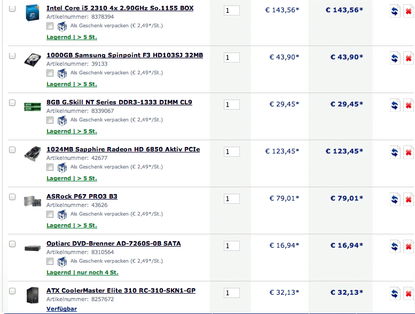Enable gift wrapping for 8GB G.Skill NT Series
Image resolution: width=415 pixels, height=314 pixels.
[x=50, y=120]
